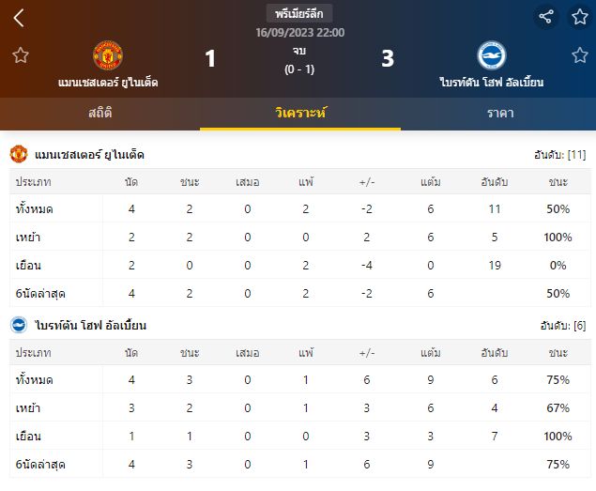596x491 pixels.
Task: Click the match date 16/09/2023 22:00
Action: pos(299,32)
